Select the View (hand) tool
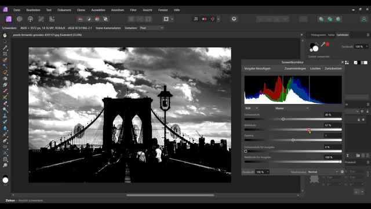371x209 pixels. click(5, 35)
